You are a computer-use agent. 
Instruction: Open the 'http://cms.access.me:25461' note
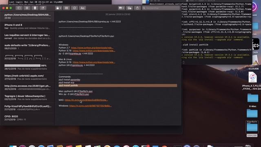27,87
